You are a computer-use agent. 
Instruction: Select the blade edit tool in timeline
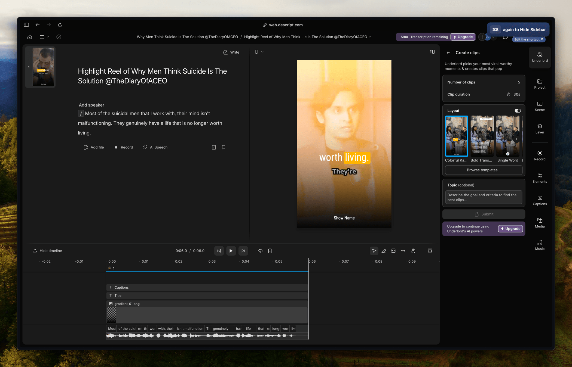[x=384, y=251]
